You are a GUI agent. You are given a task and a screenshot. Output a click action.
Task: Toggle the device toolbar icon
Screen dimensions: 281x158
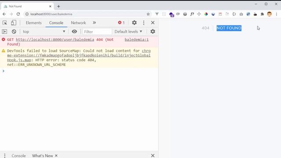point(14,23)
